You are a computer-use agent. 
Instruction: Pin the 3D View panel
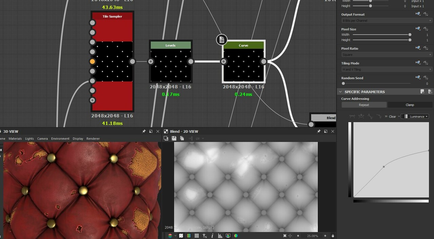(x=144, y=131)
